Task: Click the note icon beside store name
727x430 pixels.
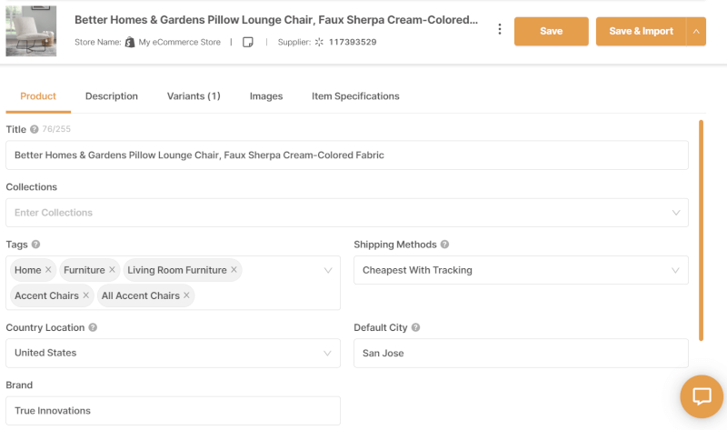Action: point(248,42)
